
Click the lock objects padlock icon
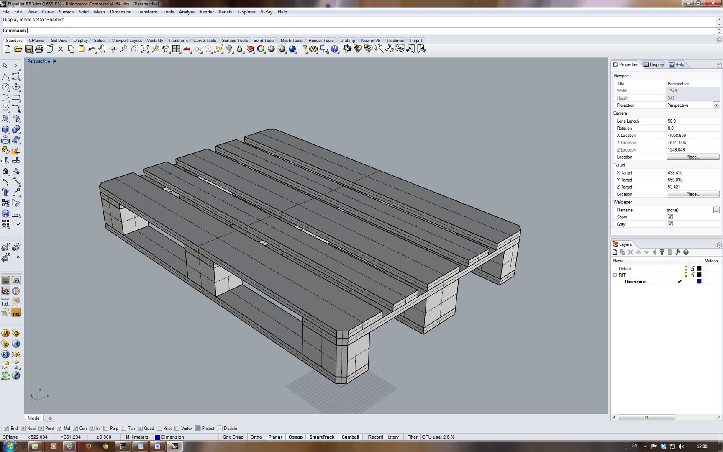click(240, 49)
